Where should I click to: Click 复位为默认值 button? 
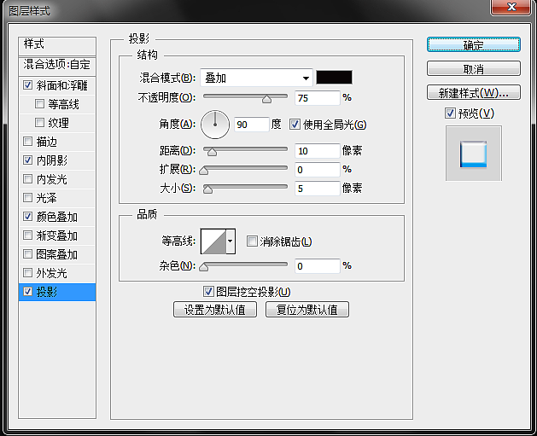click(x=307, y=310)
